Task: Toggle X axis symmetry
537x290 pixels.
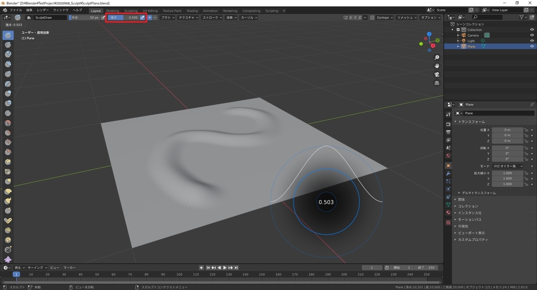Action: 351,17
